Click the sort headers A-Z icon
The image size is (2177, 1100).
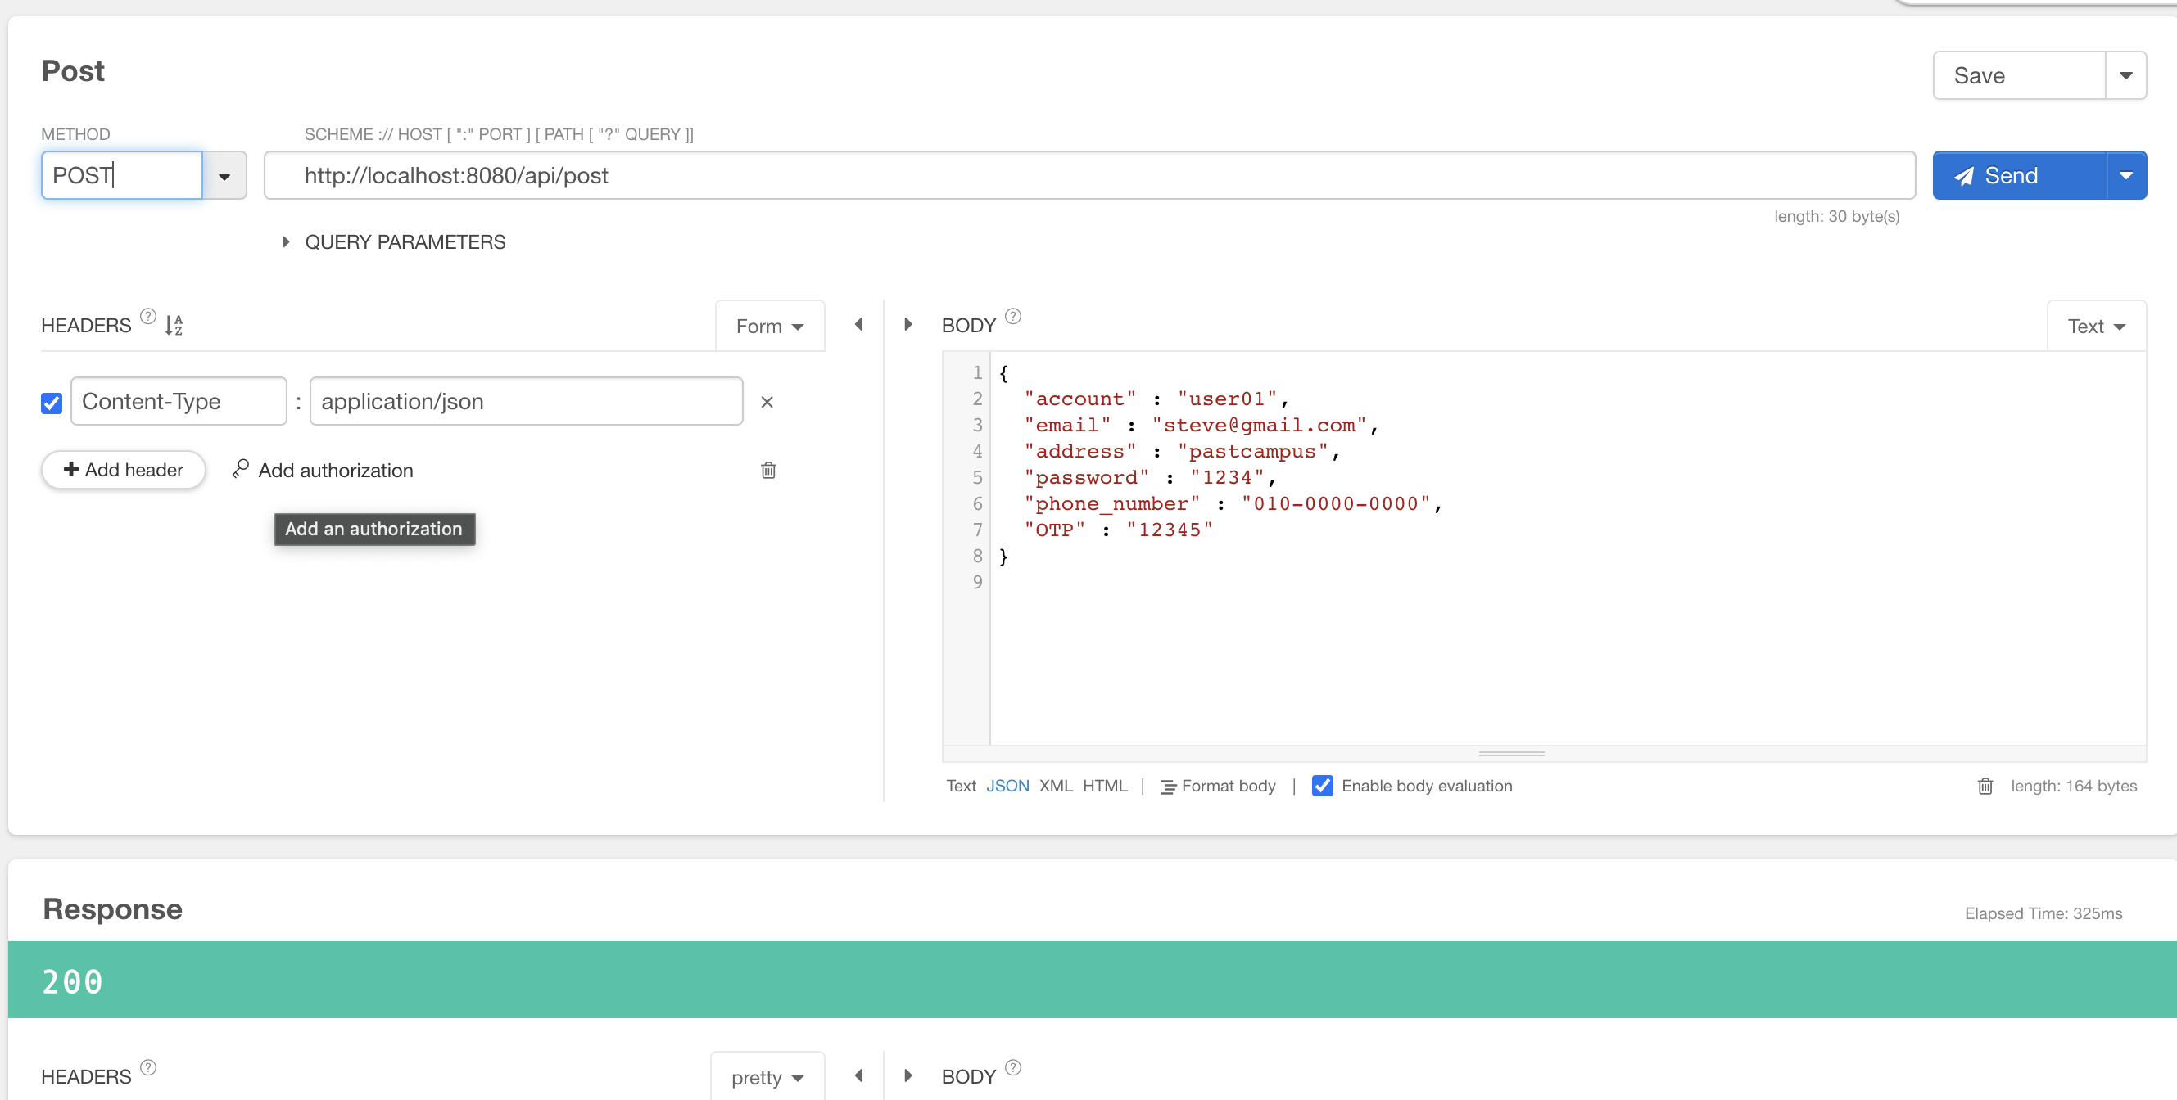point(174,325)
